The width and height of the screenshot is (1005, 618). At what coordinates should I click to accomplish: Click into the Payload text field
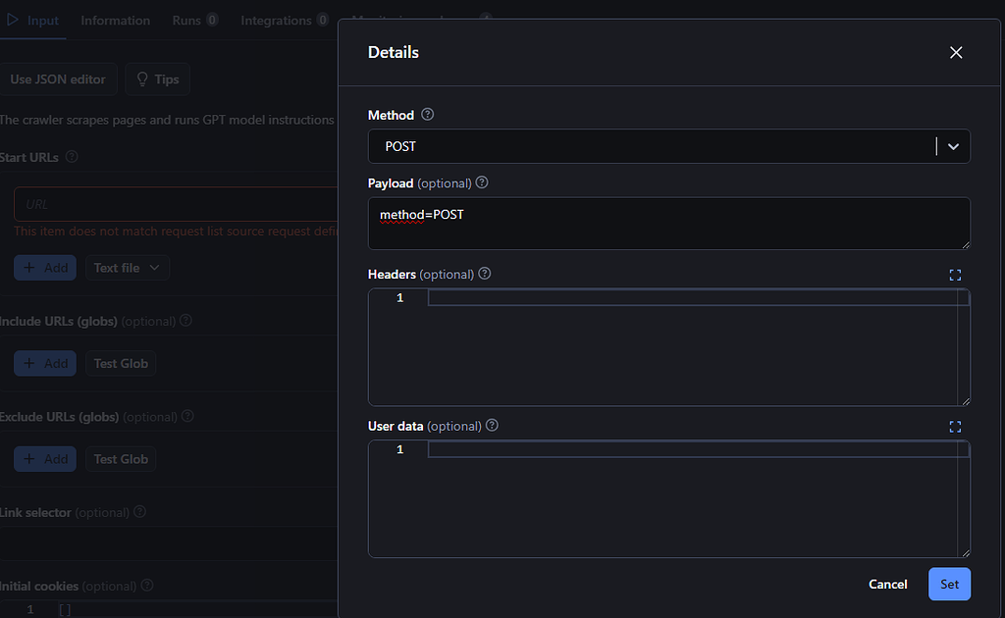667,224
